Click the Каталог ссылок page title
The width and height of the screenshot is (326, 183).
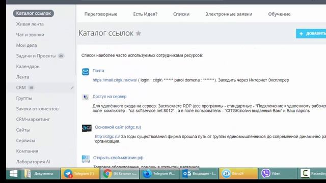(x=106, y=33)
